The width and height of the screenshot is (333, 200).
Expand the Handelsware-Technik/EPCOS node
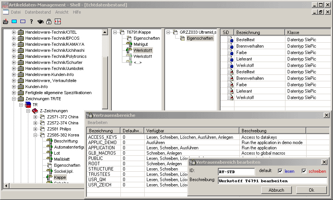pyautogui.click(x=14, y=38)
